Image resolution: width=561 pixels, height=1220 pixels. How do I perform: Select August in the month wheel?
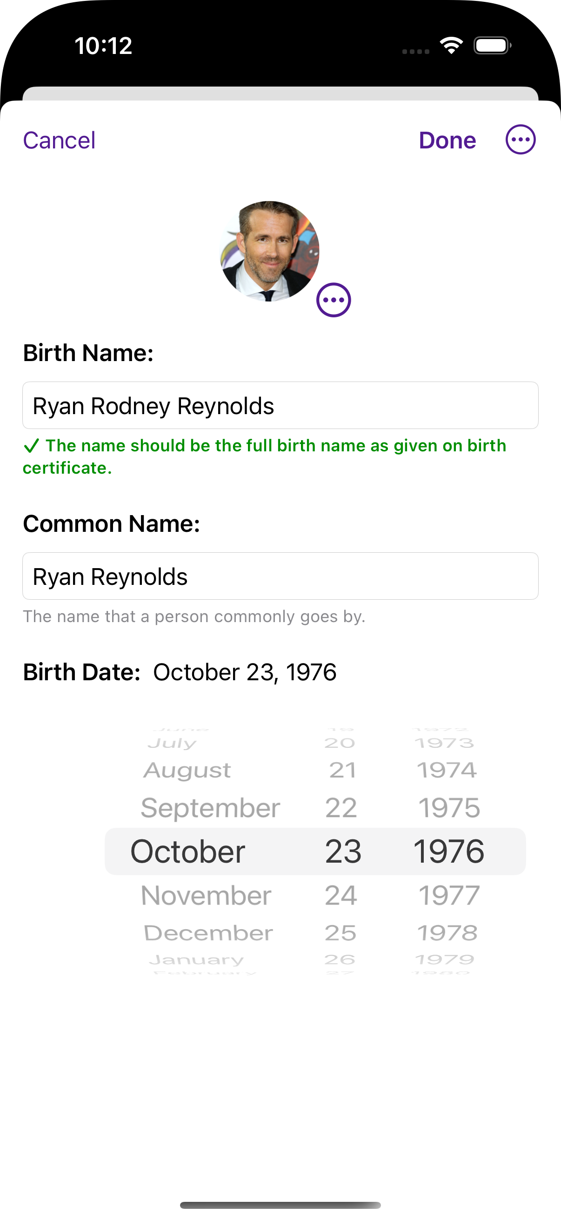187,770
